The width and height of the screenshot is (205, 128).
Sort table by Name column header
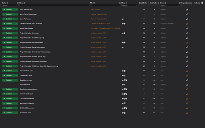(22, 3)
